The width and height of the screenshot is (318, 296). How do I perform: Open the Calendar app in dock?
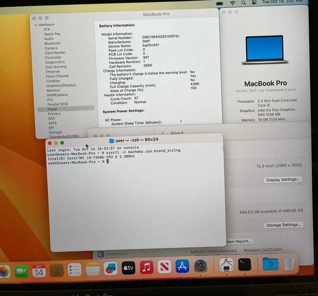tap(39, 270)
